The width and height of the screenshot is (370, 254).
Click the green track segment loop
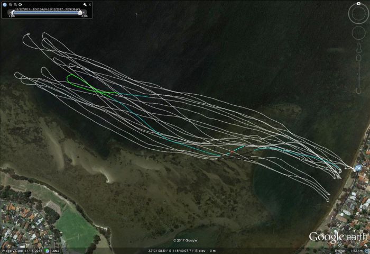71,79
